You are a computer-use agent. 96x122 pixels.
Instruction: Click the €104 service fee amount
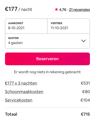[85, 100]
